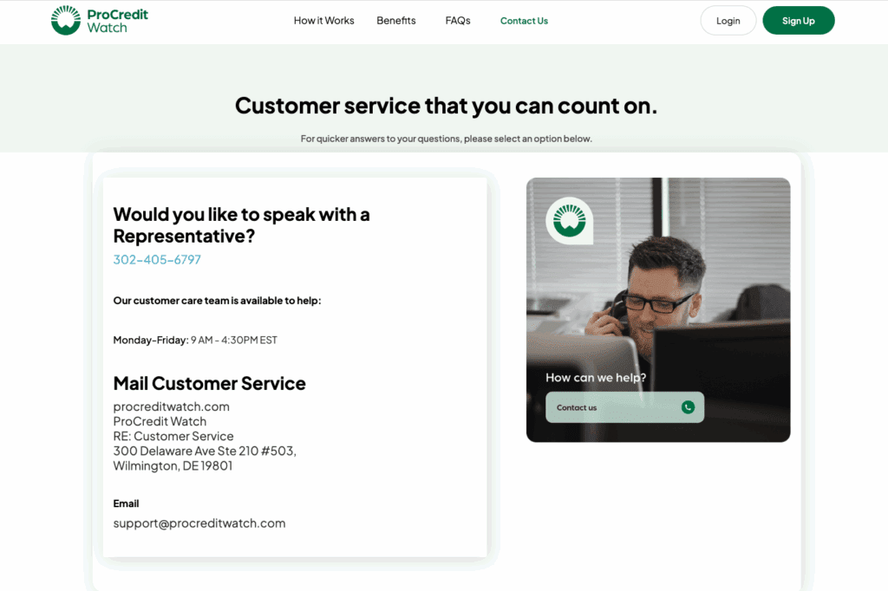
Task: Click the circular logo badge on the photo
Action: [569, 220]
